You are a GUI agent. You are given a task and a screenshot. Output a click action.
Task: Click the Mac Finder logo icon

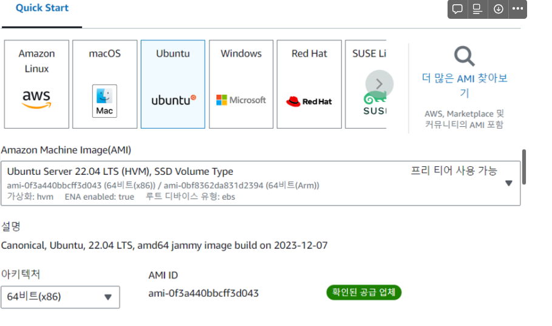(104, 101)
